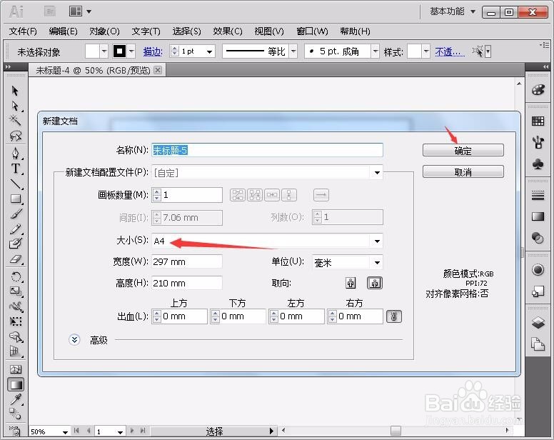Select the Pencil tool
The height and width of the screenshot is (440, 554).
[x=15, y=229]
